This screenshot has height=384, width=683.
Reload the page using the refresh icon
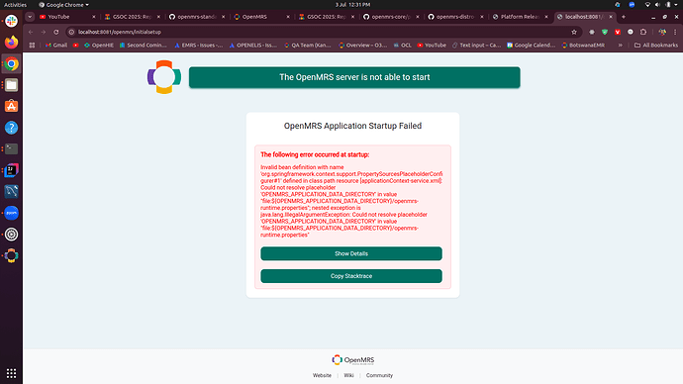pos(56,32)
